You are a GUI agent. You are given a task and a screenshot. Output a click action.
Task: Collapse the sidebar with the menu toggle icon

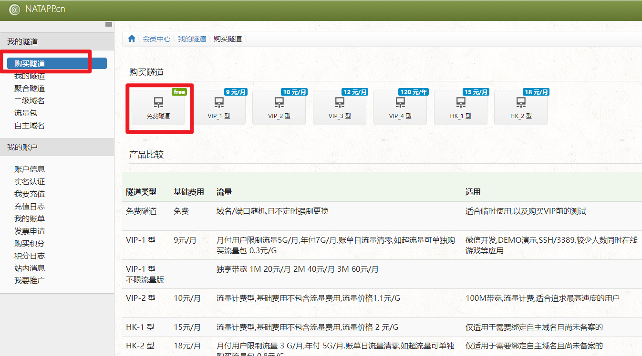point(109,24)
